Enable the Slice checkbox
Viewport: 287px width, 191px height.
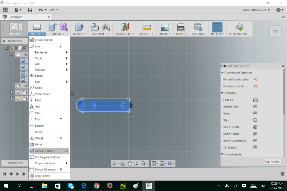tap(255, 120)
